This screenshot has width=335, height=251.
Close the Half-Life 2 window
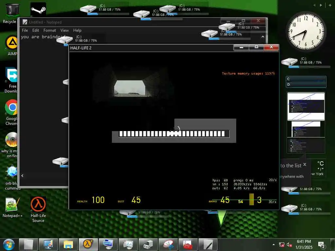pos(271,47)
